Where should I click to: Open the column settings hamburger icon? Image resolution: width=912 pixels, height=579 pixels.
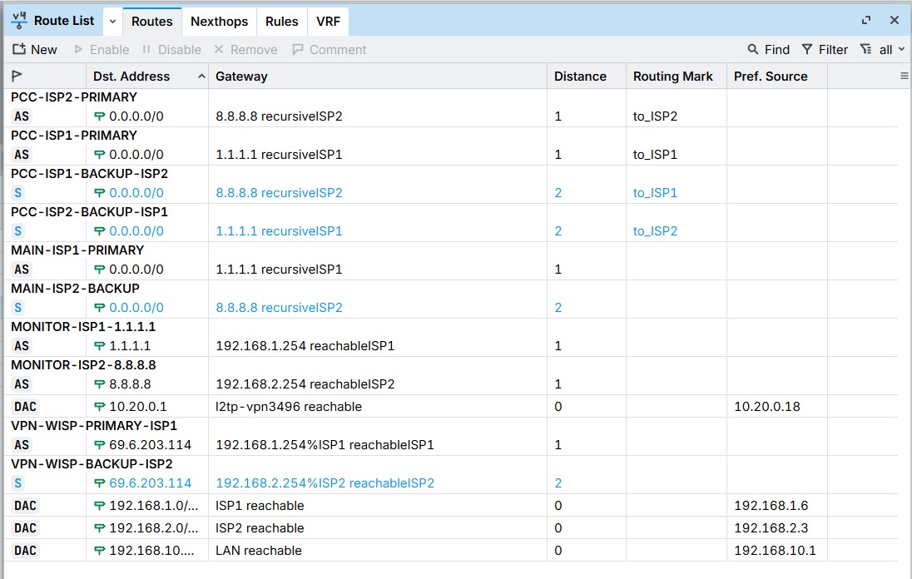[x=904, y=76]
